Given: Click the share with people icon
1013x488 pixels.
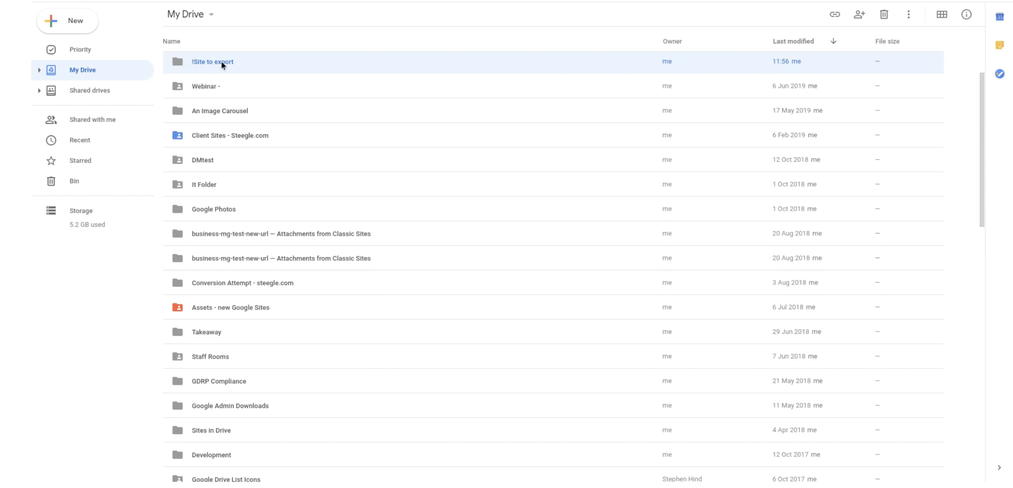Looking at the screenshot, I should click(859, 15).
